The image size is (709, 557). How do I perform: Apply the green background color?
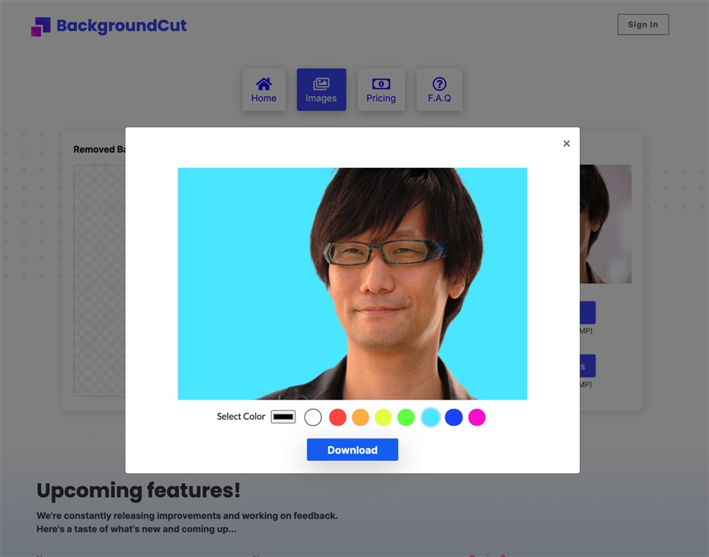tap(406, 417)
